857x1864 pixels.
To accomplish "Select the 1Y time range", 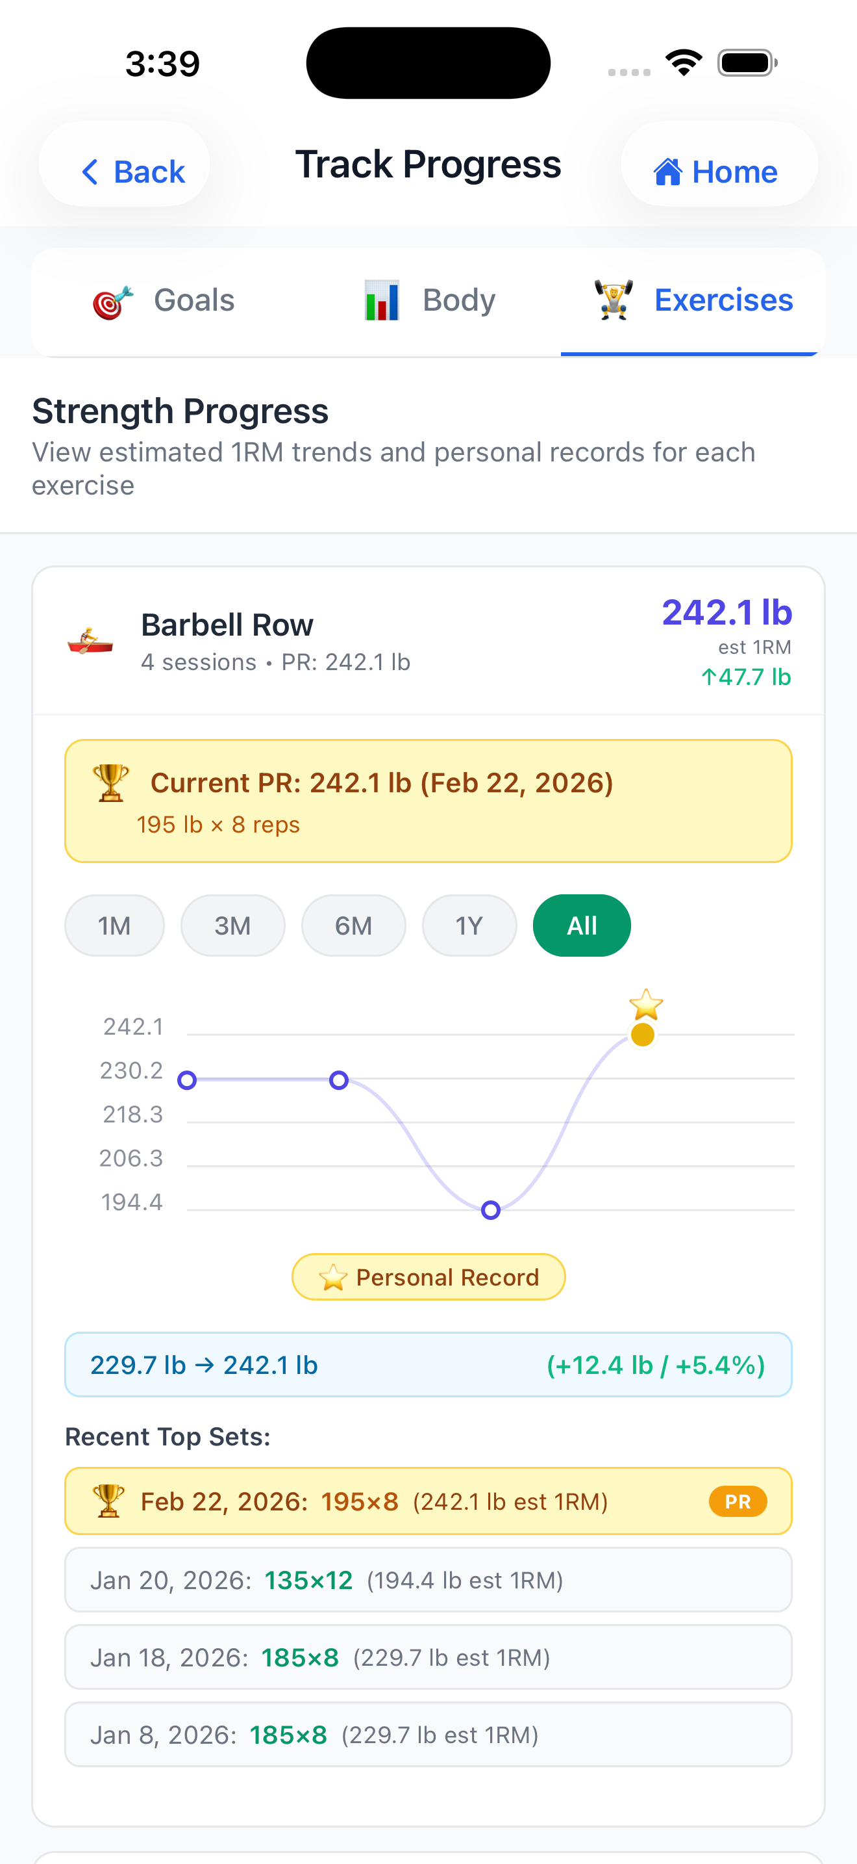I will coord(469,926).
